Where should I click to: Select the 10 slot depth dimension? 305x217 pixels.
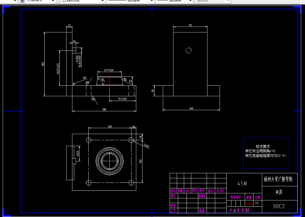pyautogui.click(x=74, y=41)
